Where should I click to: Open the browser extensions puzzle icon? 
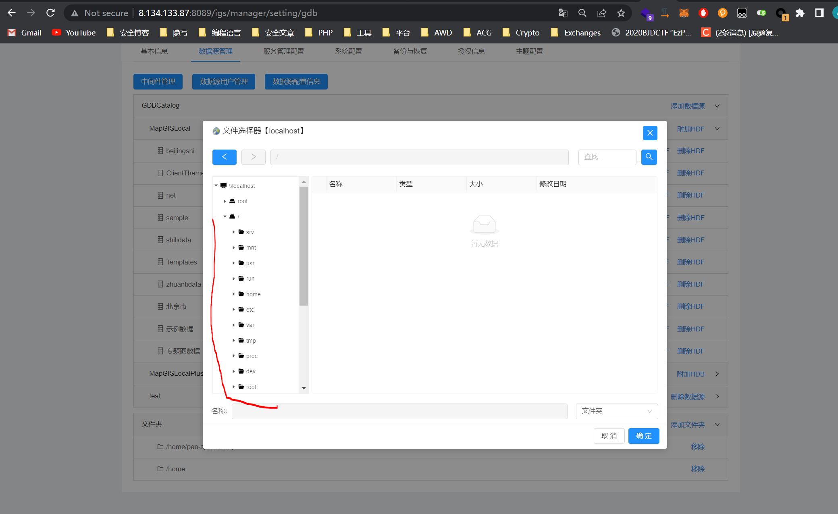pos(800,13)
